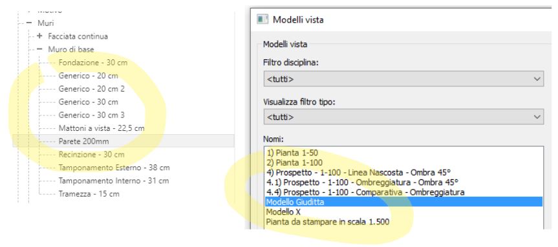This screenshot has width=558, height=247.
Task: Select Generico - 20 cm wall type
Action: pyautogui.click(x=88, y=75)
